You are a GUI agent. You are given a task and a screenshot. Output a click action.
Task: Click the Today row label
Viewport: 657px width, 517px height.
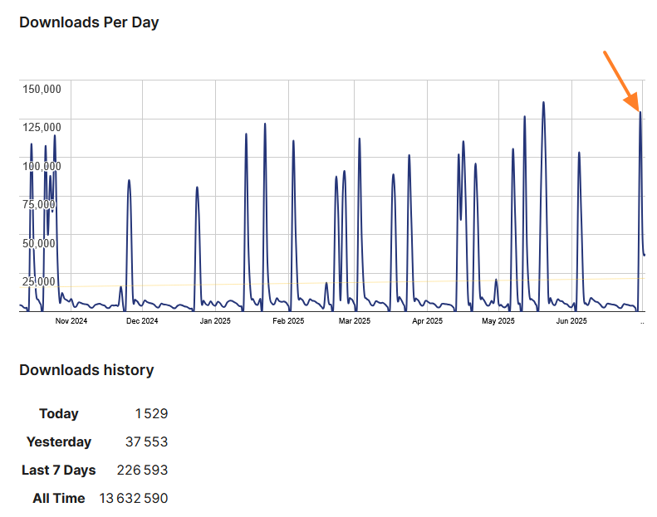click(x=59, y=413)
